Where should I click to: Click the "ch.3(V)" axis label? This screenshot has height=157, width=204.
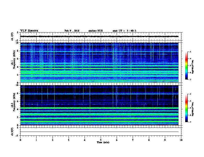(12, 132)
